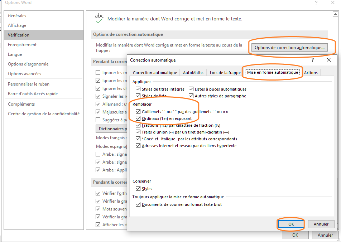This screenshot has width=341, height=242.
Task: Toggle the Signaler les ré checkbox
Action: pos(98,96)
